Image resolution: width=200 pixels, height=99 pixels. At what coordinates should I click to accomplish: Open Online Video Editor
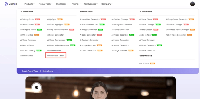pyautogui.click(x=55, y=56)
